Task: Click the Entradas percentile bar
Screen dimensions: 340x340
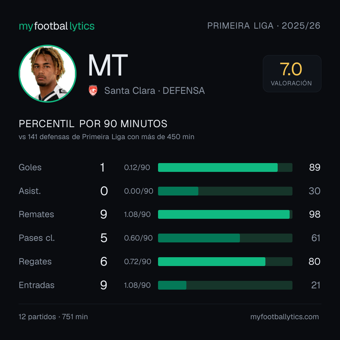Action: (x=225, y=285)
